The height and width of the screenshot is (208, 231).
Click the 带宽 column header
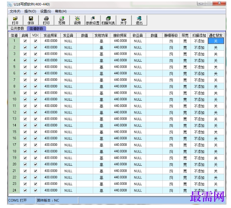pyautogui.click(x=185, y=36)
